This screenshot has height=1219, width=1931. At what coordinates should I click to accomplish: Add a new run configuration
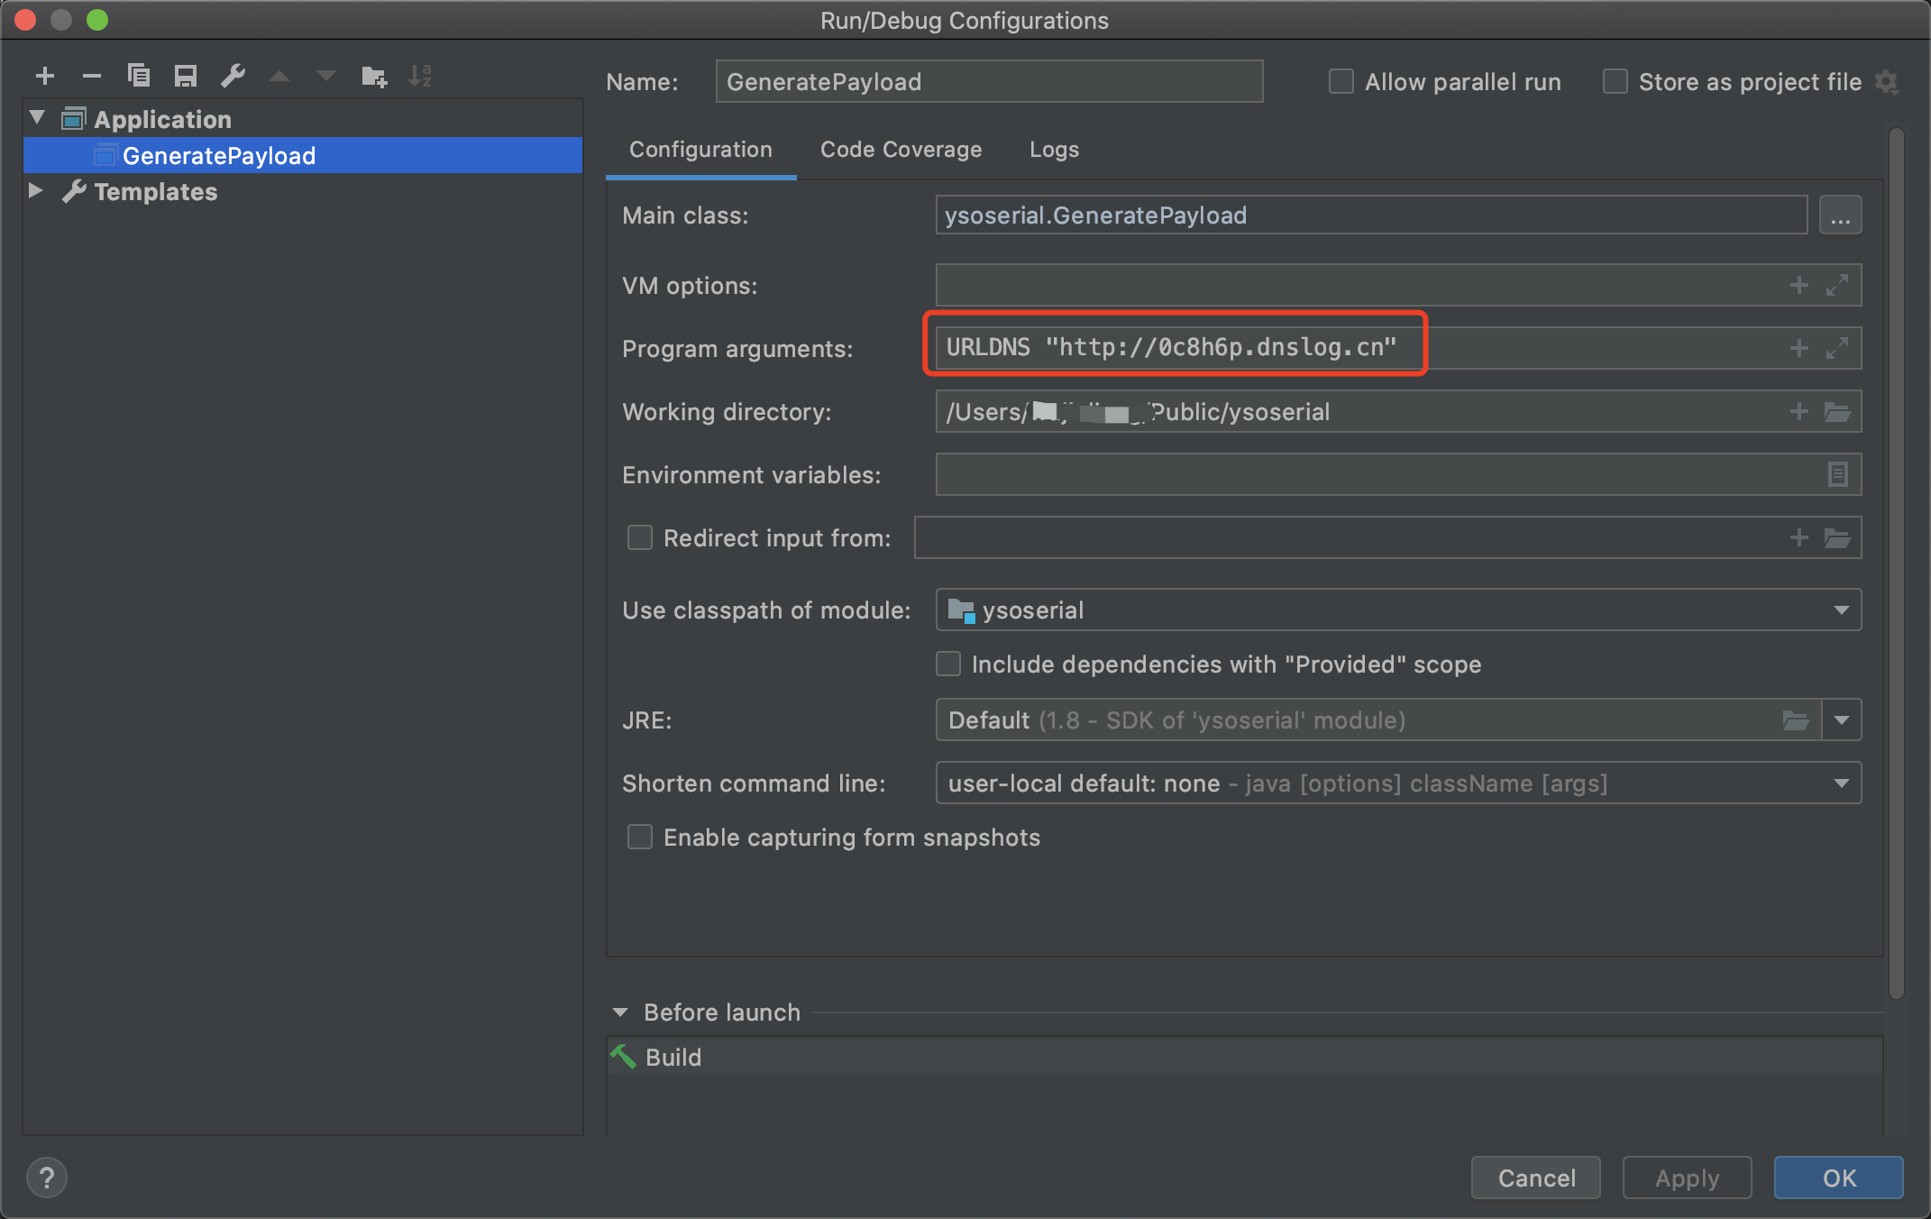click(x=45, y=76)
